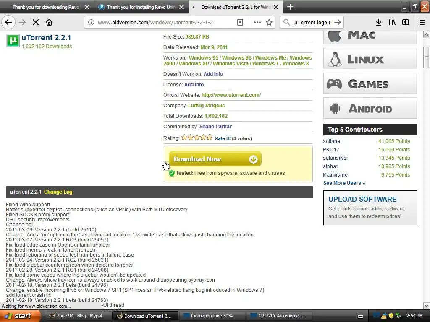This screenshot has height=322, width=430.
Task: Close the 'Thank you for downloading Revo' tab
Action: [x=87, y=7]
